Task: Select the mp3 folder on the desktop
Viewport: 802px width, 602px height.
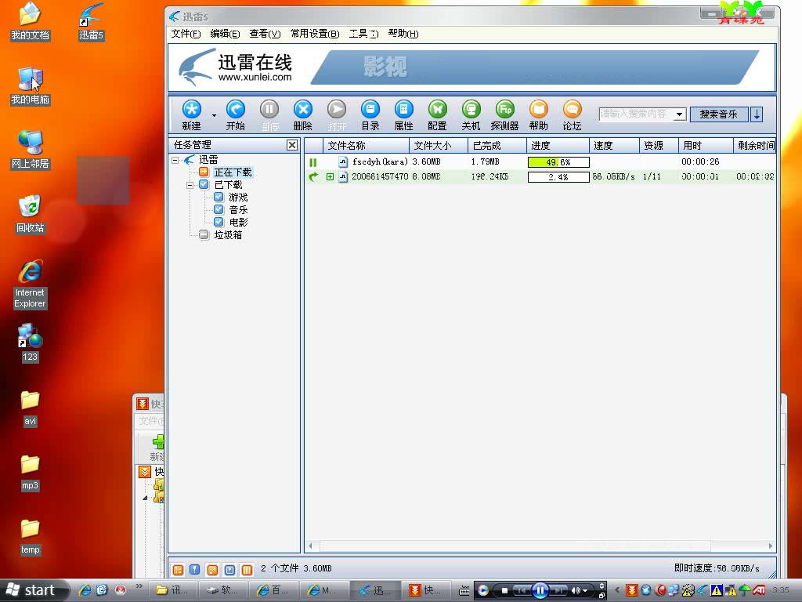Action: click(x=31, y=473)
